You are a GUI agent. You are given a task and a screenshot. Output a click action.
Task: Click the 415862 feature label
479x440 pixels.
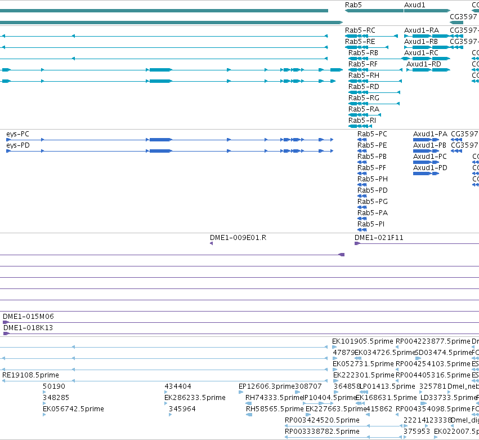[379, 409]
